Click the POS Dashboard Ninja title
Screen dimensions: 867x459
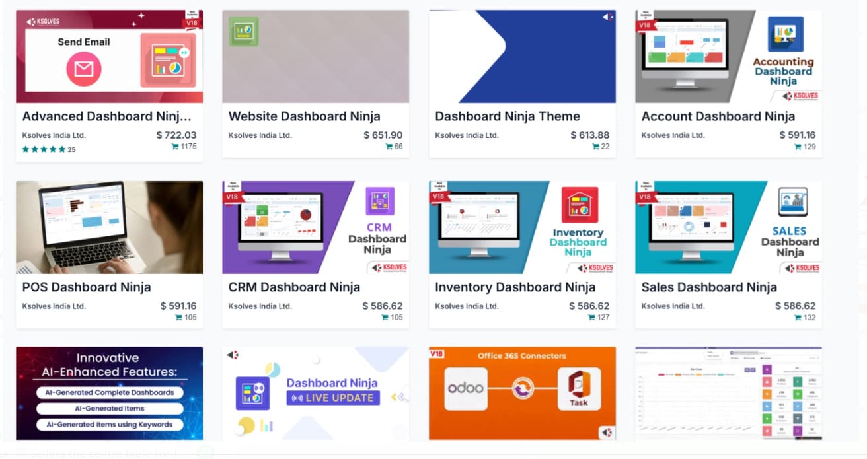tap(87, 287)
